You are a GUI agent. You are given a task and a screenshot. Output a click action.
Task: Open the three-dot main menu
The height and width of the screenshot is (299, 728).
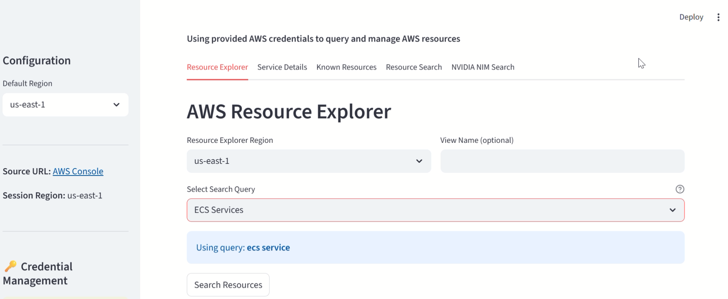718,17
